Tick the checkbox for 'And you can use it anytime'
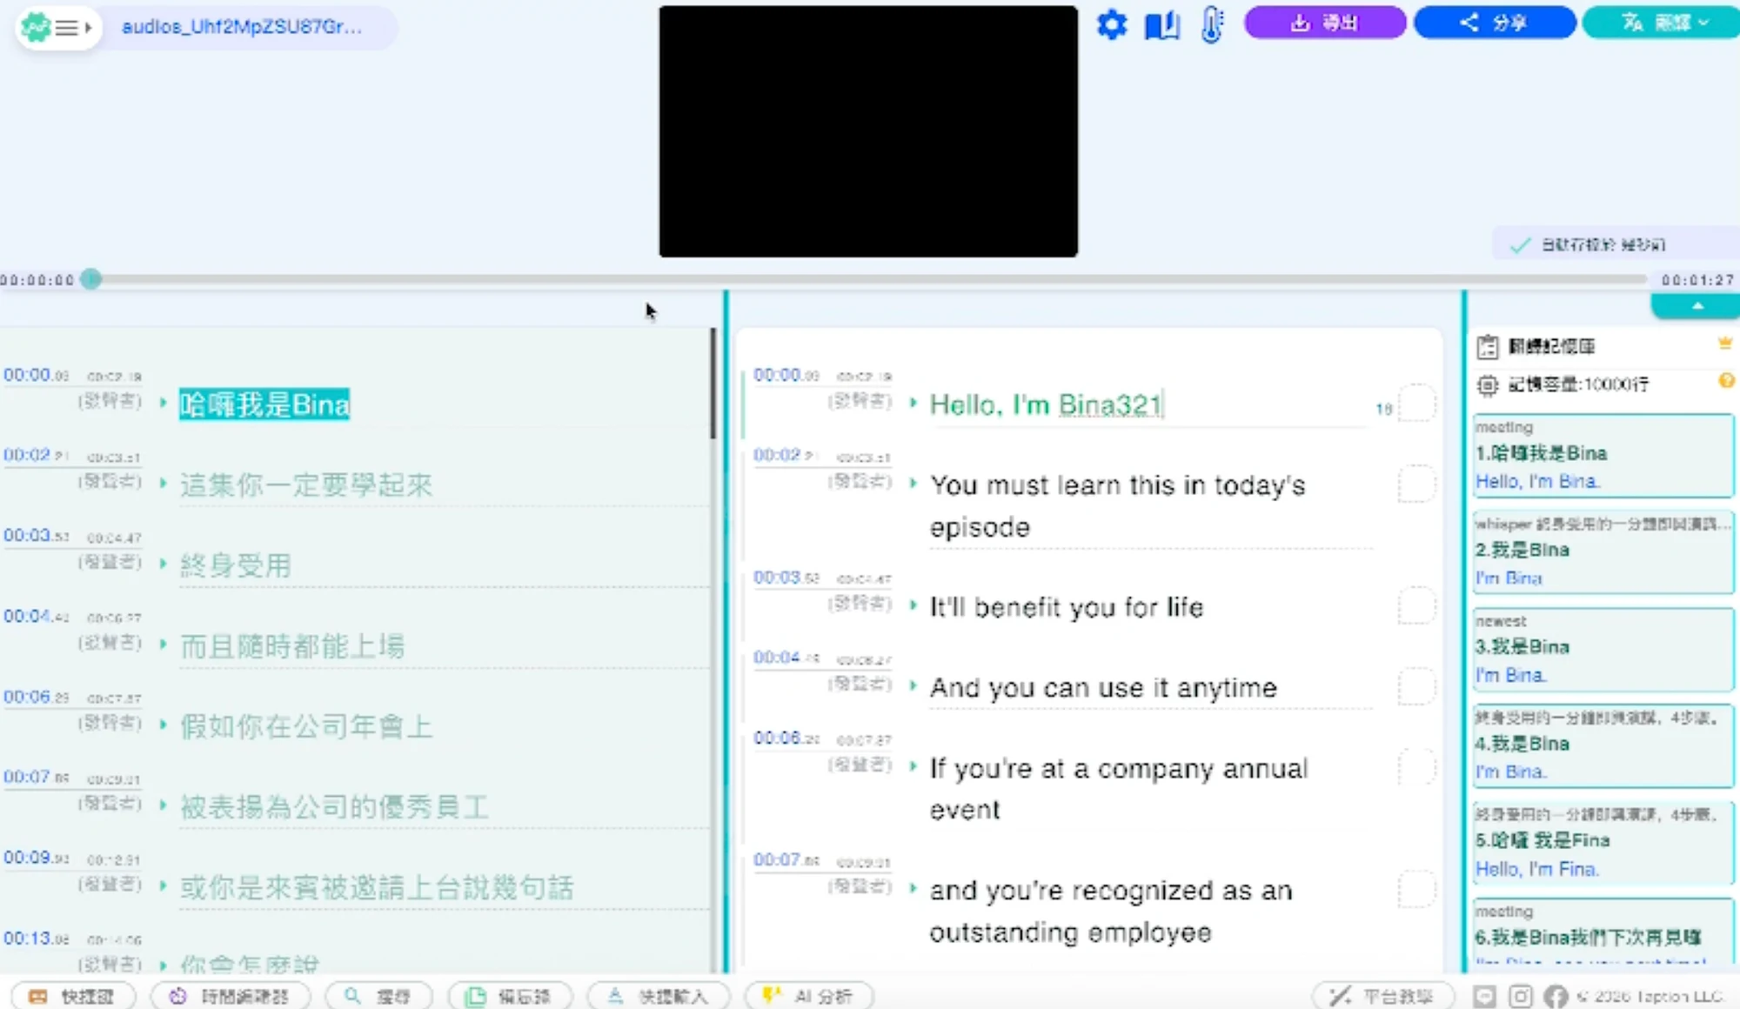This screenshot has height=1009, width=1740. pyautogui.click(x=1416, y=686)
